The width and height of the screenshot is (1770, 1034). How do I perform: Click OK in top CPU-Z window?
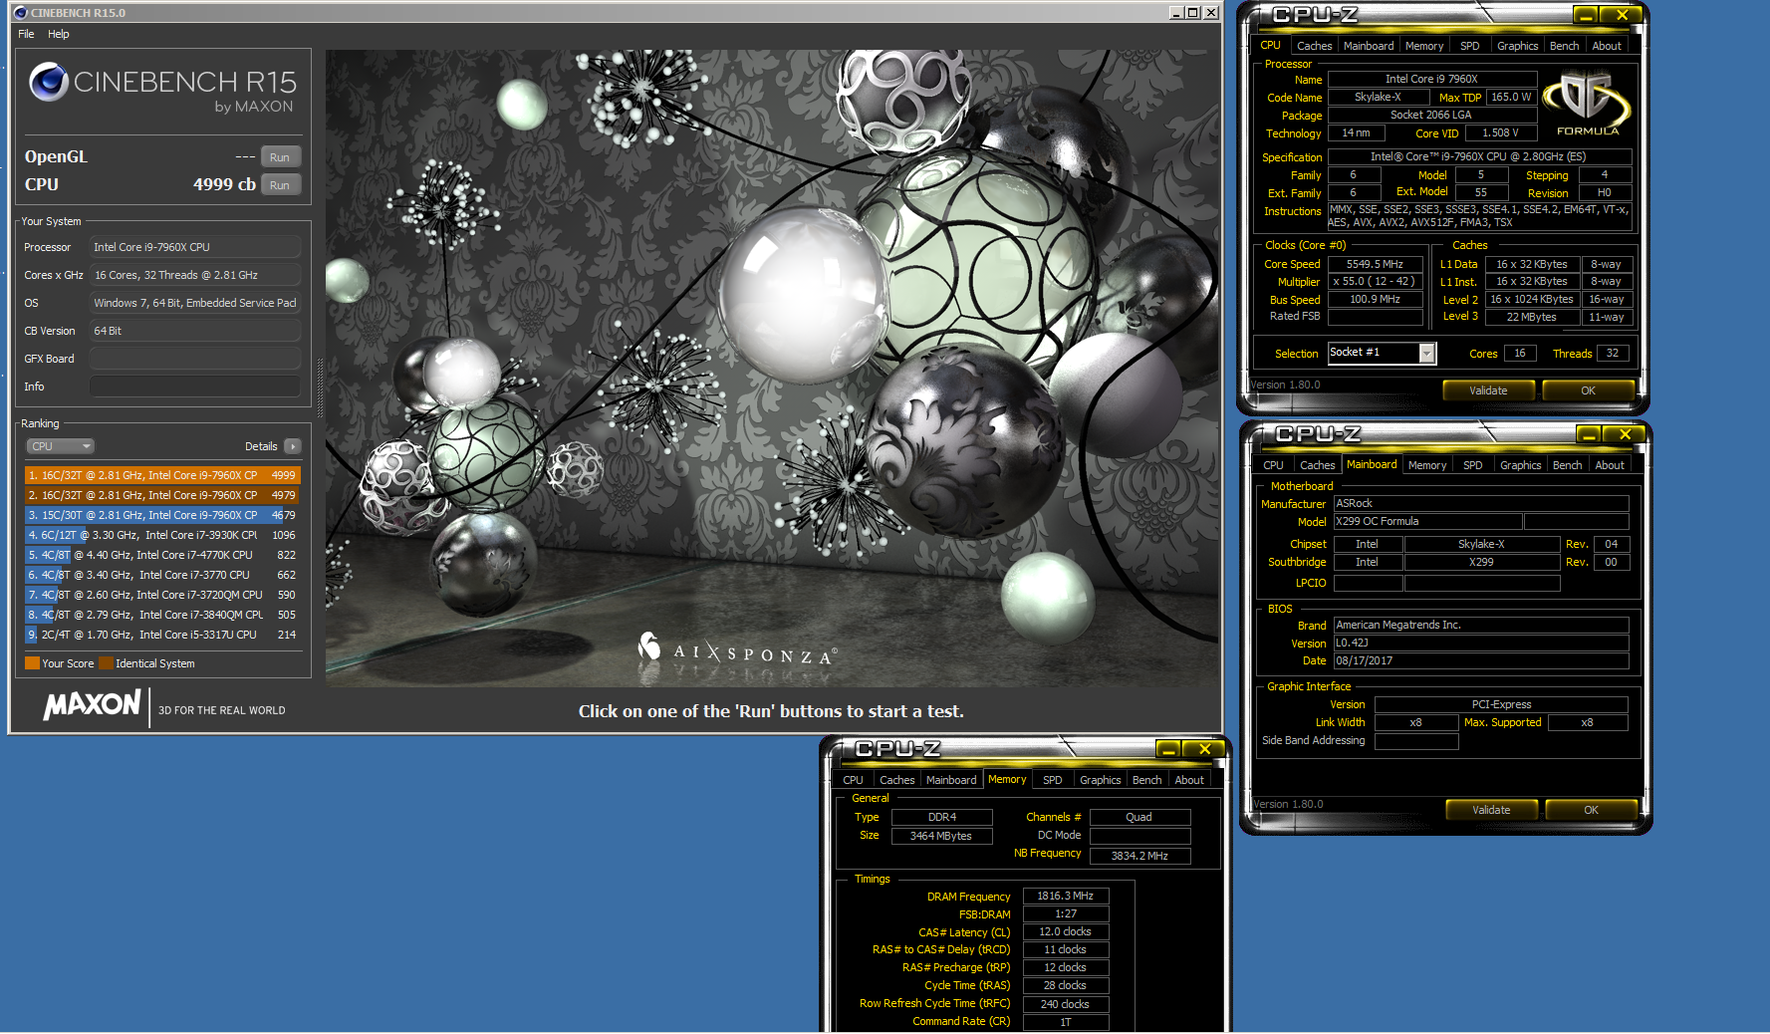coord(1588,390)
